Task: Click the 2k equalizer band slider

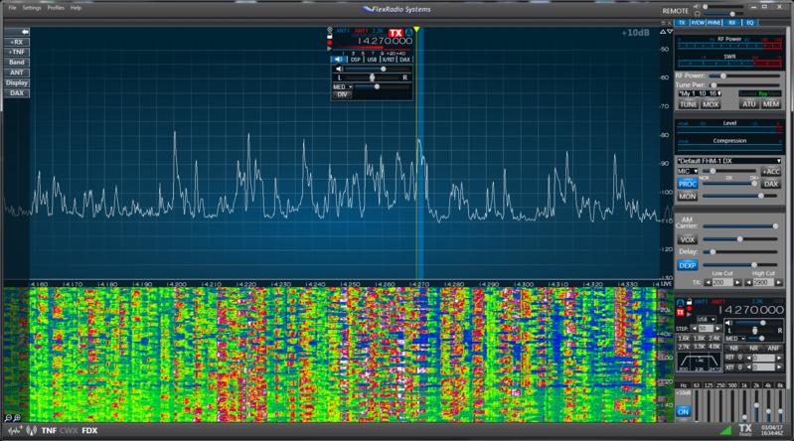Action: tap(756, 403)
